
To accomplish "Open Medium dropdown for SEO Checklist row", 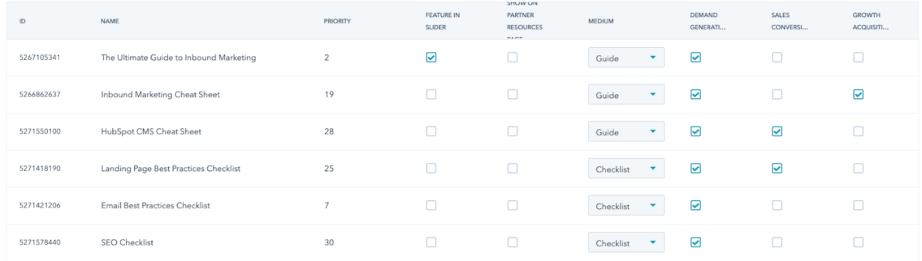I will (x=626, y=243).
